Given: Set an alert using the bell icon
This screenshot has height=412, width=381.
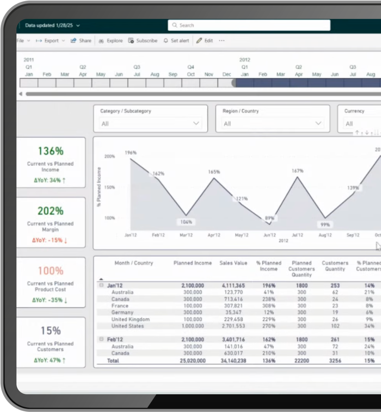Looking at the screenshot, I should tap(166, 41).
